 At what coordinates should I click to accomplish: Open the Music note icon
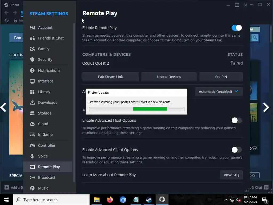(x=32, y=188)
